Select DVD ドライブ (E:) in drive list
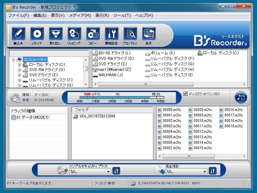Viewport: 257px width, 193px height. point(110,64)
